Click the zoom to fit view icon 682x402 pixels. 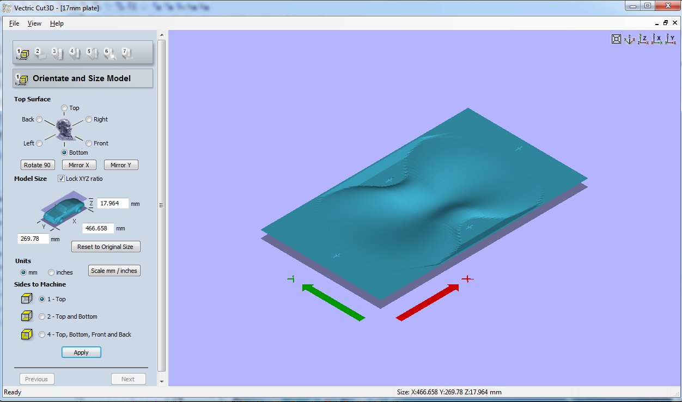pos(616,39)
